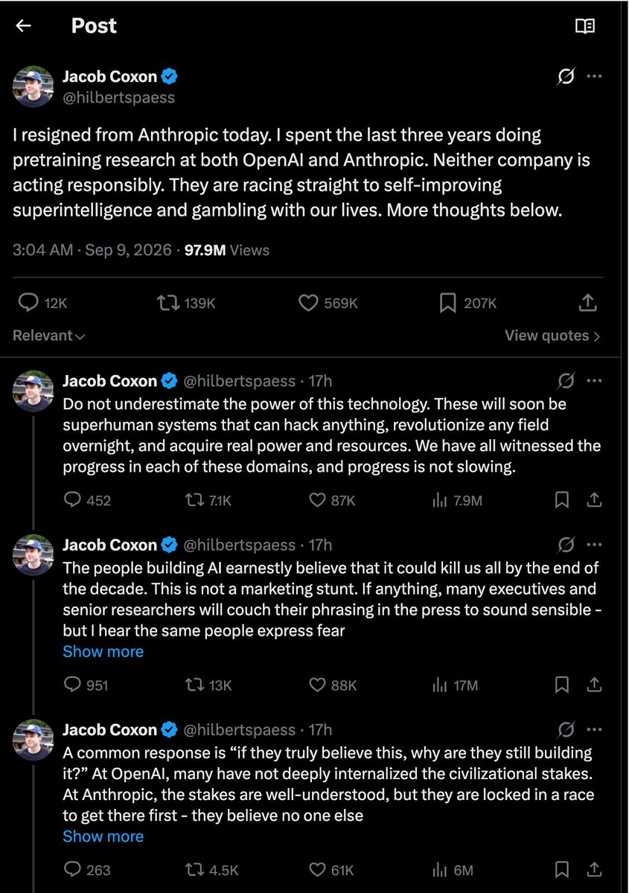Share the main post
Viewport: 629px width, 893px height.
click(587, 303)
